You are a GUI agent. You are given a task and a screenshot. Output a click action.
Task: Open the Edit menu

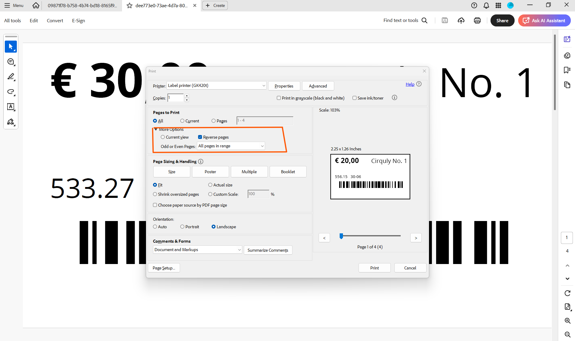34,20
